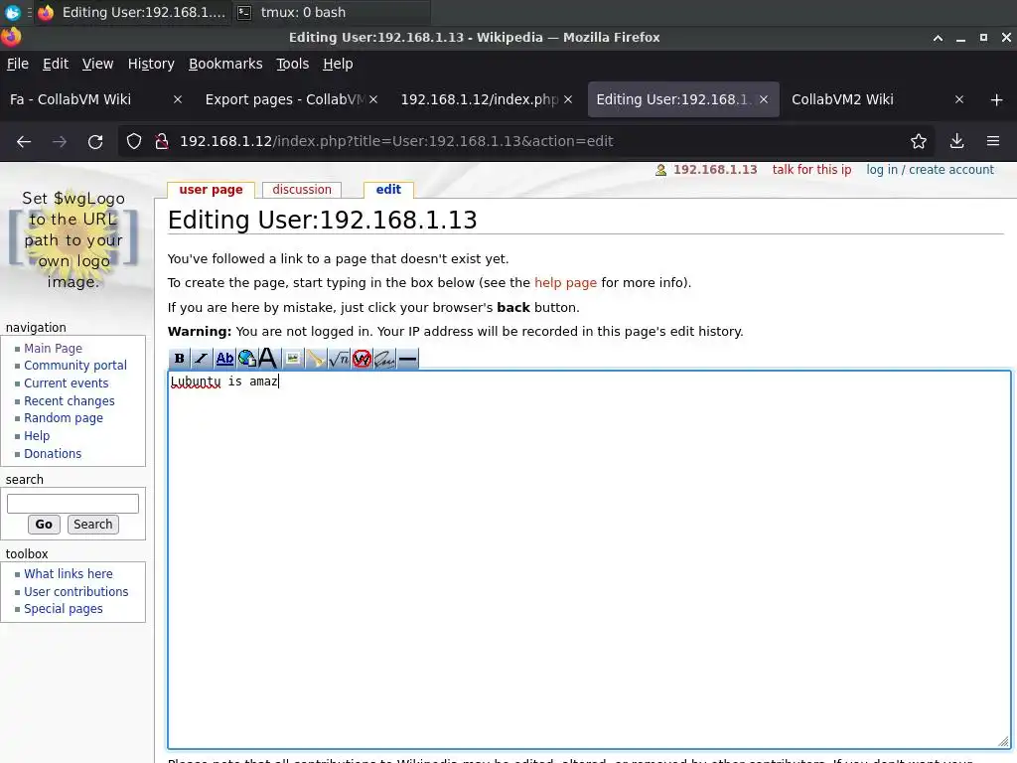Image resolution: width=1017 pixels, height=763 pixels.
Task: Open the help page link
Action: pyautogui.click(x=565, y=283)
